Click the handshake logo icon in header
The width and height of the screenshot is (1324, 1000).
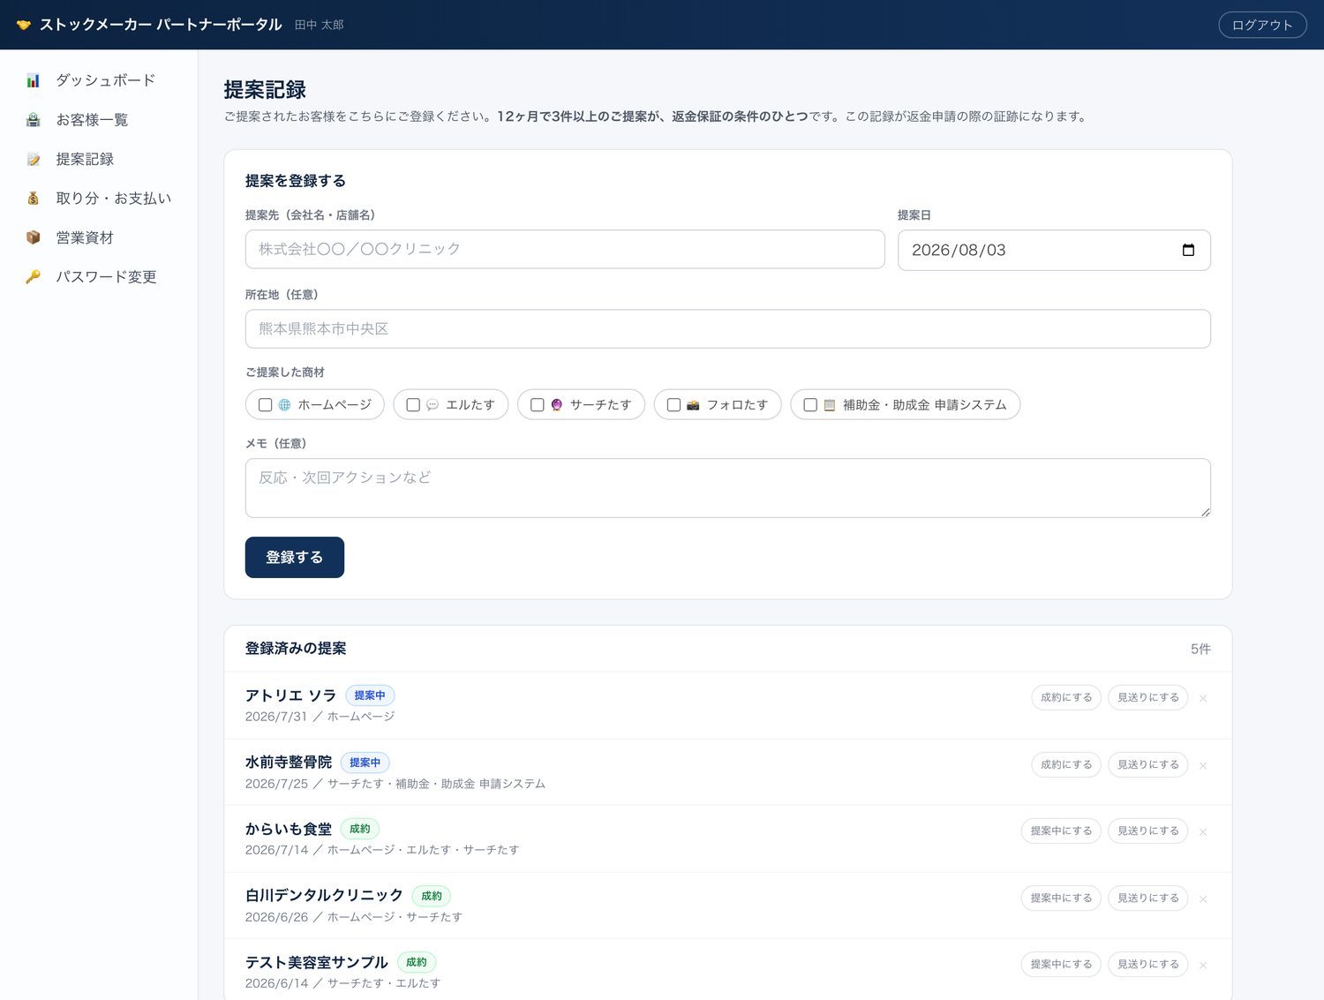[24, 25]
